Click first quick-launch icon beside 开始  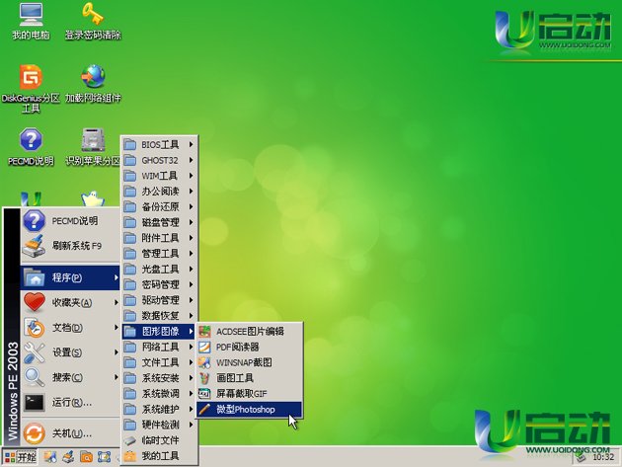pyautogui.click(x=50, y=457)
